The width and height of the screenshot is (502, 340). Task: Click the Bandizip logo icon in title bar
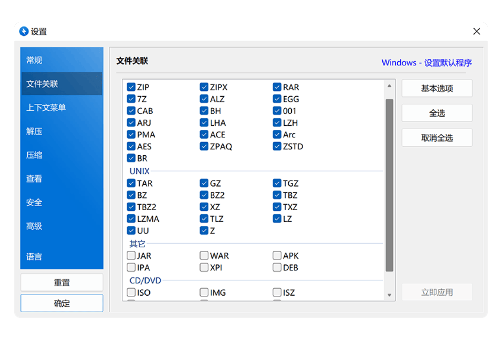[x=24, y=31]
